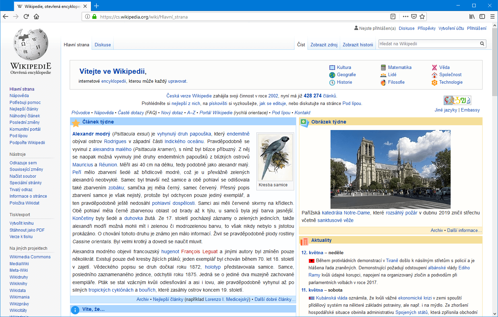Open the katedrála Notre-Dame link

point(346,213)
